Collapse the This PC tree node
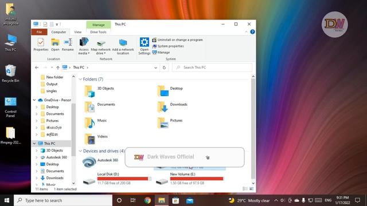The image size is (367, 206). click(34, 144)
